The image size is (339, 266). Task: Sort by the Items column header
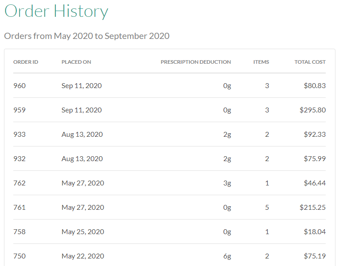(261, 62)
